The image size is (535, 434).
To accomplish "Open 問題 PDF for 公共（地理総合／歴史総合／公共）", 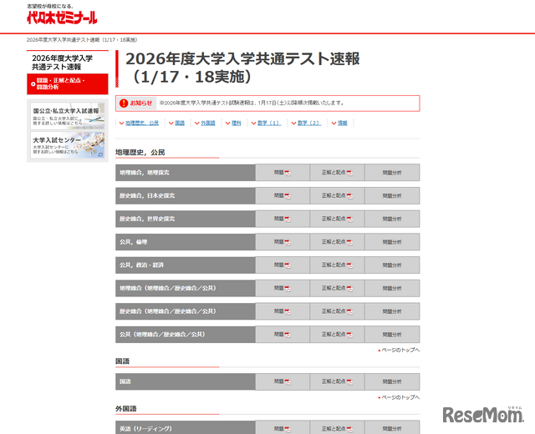I will (283, 335).
